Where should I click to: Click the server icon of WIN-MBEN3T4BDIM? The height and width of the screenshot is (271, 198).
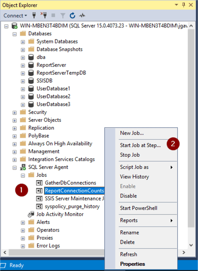click(14, 26)
